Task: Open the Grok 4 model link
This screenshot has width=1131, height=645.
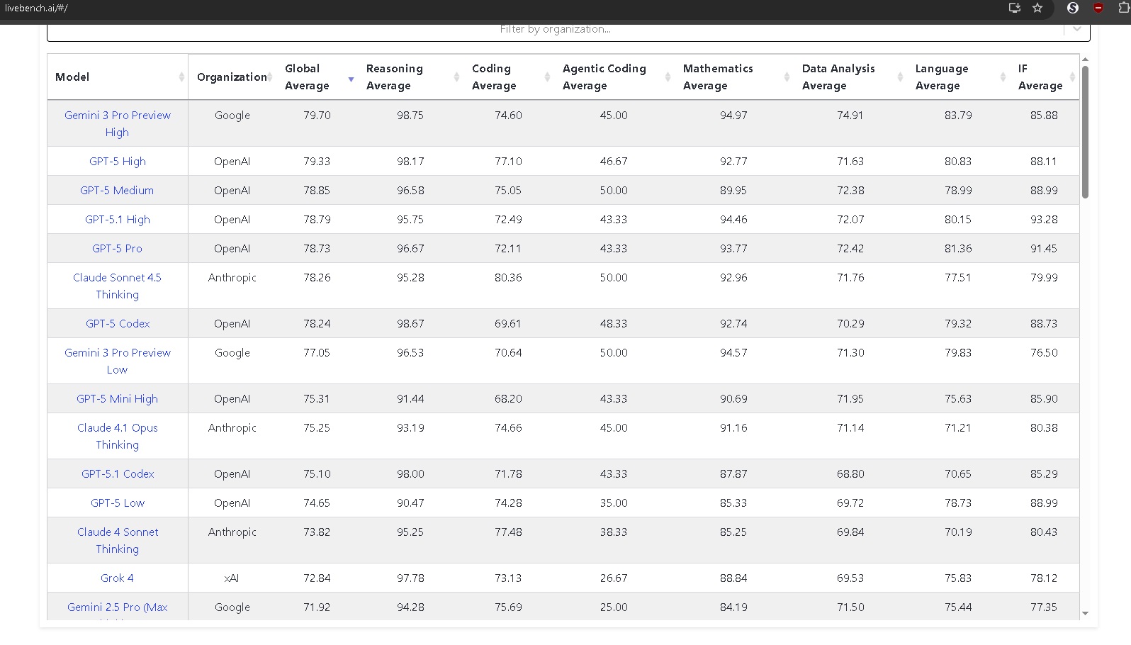Action: pyautogui.click(x=117, y=578)
